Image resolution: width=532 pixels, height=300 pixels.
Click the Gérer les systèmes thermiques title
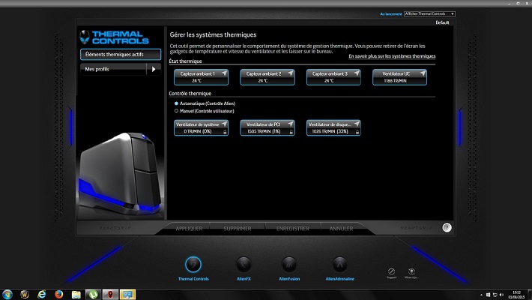(x=213, y=34)
